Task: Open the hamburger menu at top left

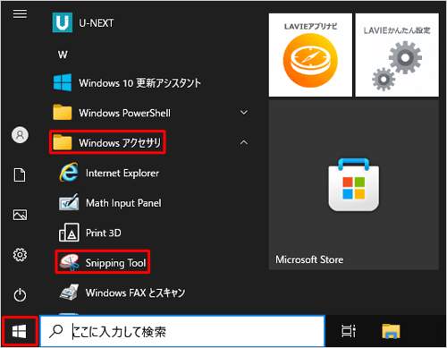Action: point(20,13)
